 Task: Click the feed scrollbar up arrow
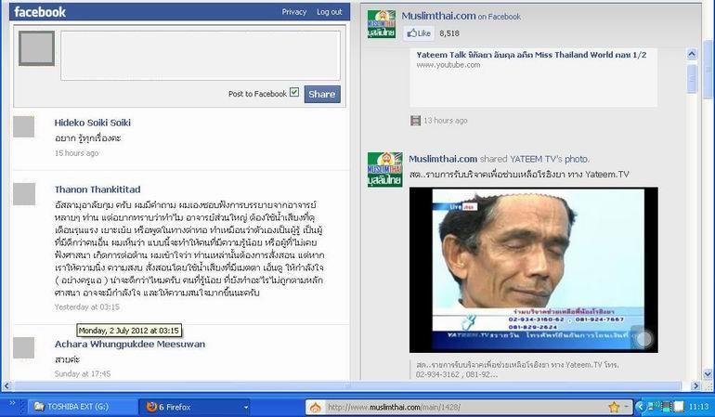692,54
